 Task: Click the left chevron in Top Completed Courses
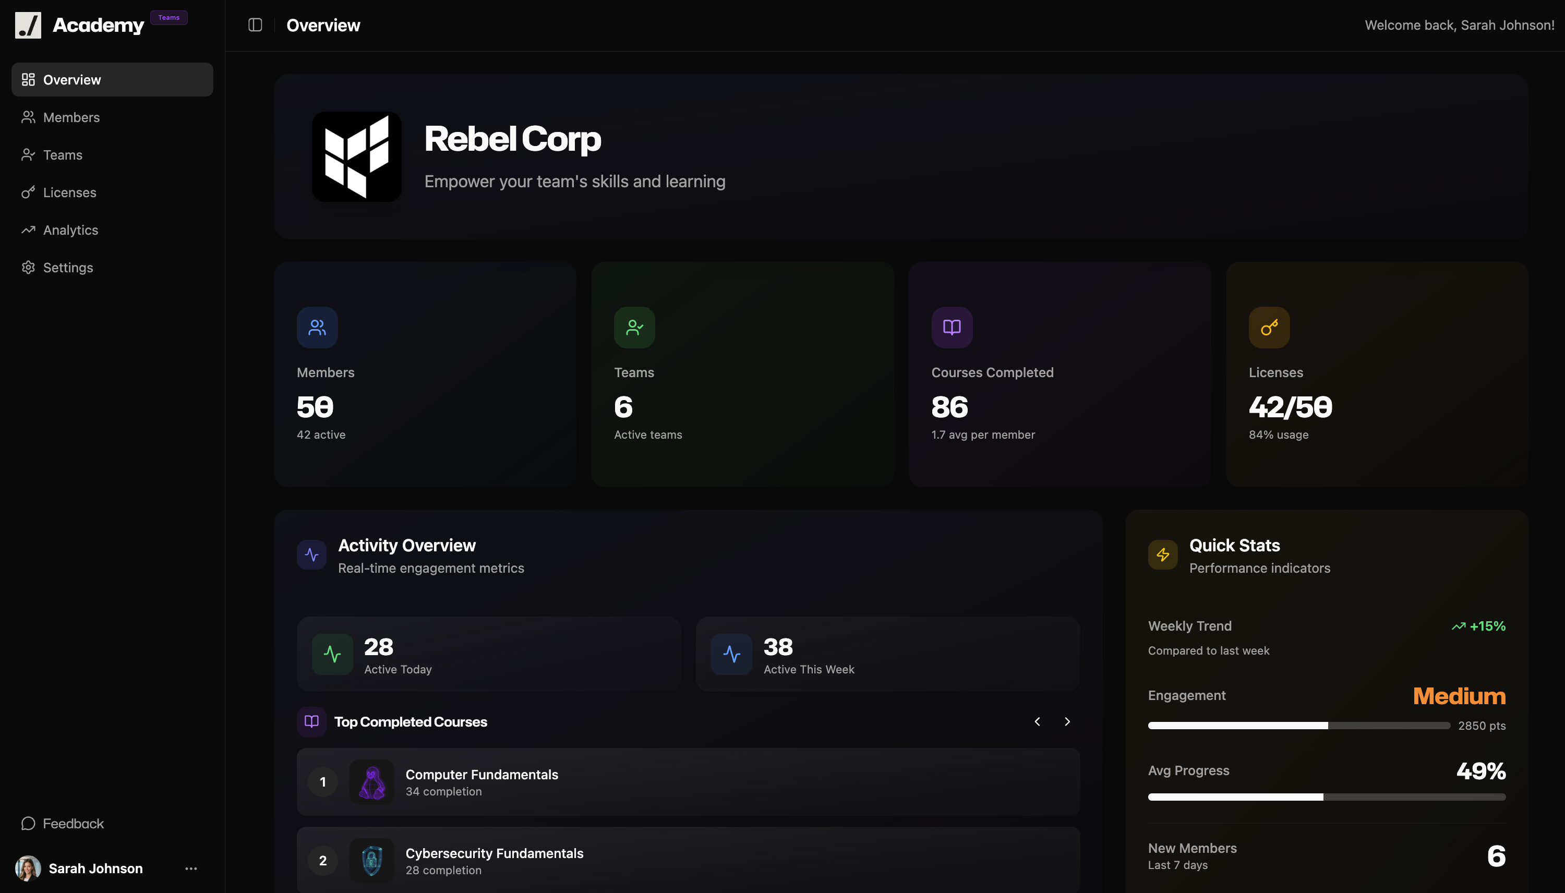tap(1037, 721)
